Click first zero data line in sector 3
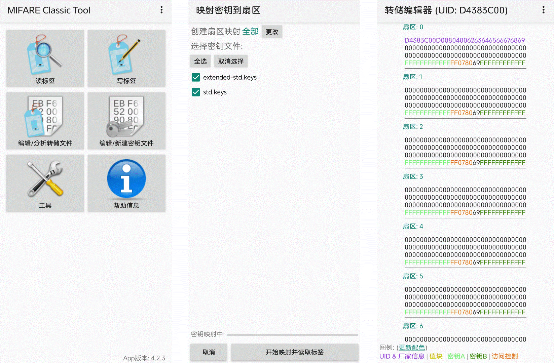This screenshot has width=554, height=363. click(465, 190)
